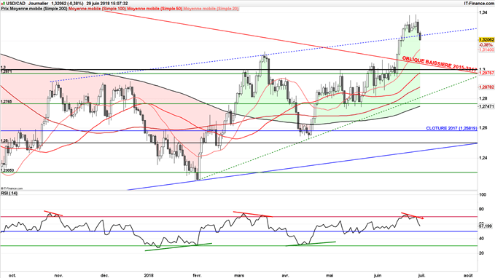Click the 1,29757 axis value

[x=486, y=73]
